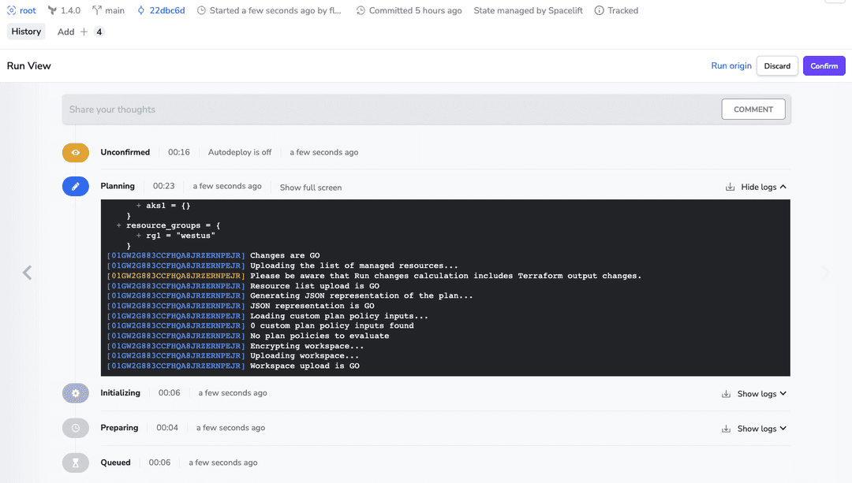
Task: Download the Queued phase logs
Action: tap(726, 463)
